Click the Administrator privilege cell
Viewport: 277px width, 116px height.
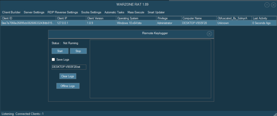(x=169, y=23)
